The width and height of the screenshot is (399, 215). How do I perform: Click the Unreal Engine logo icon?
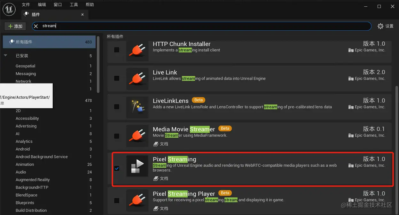(9, 10)
